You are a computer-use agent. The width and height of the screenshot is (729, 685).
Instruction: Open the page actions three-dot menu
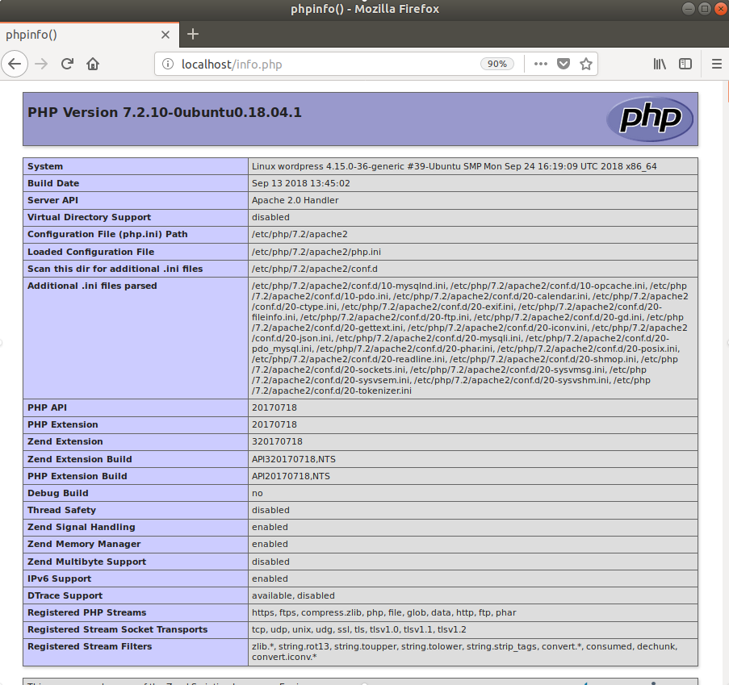(541, 64)
